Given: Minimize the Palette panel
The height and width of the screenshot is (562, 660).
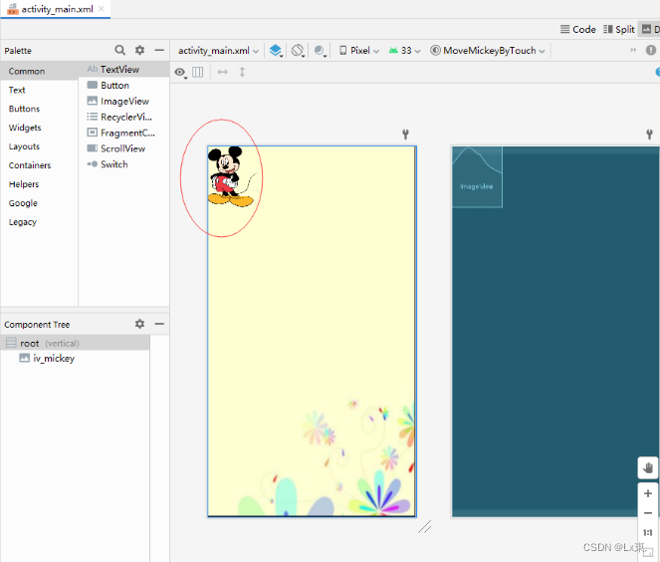Looking at the screenshot, I should (x=159, y=50).
